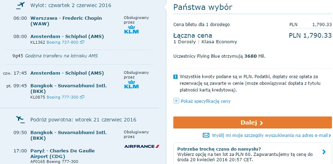Click the Air France logo
This screenshot has width=333, height=164.
[x=142, y=146]
